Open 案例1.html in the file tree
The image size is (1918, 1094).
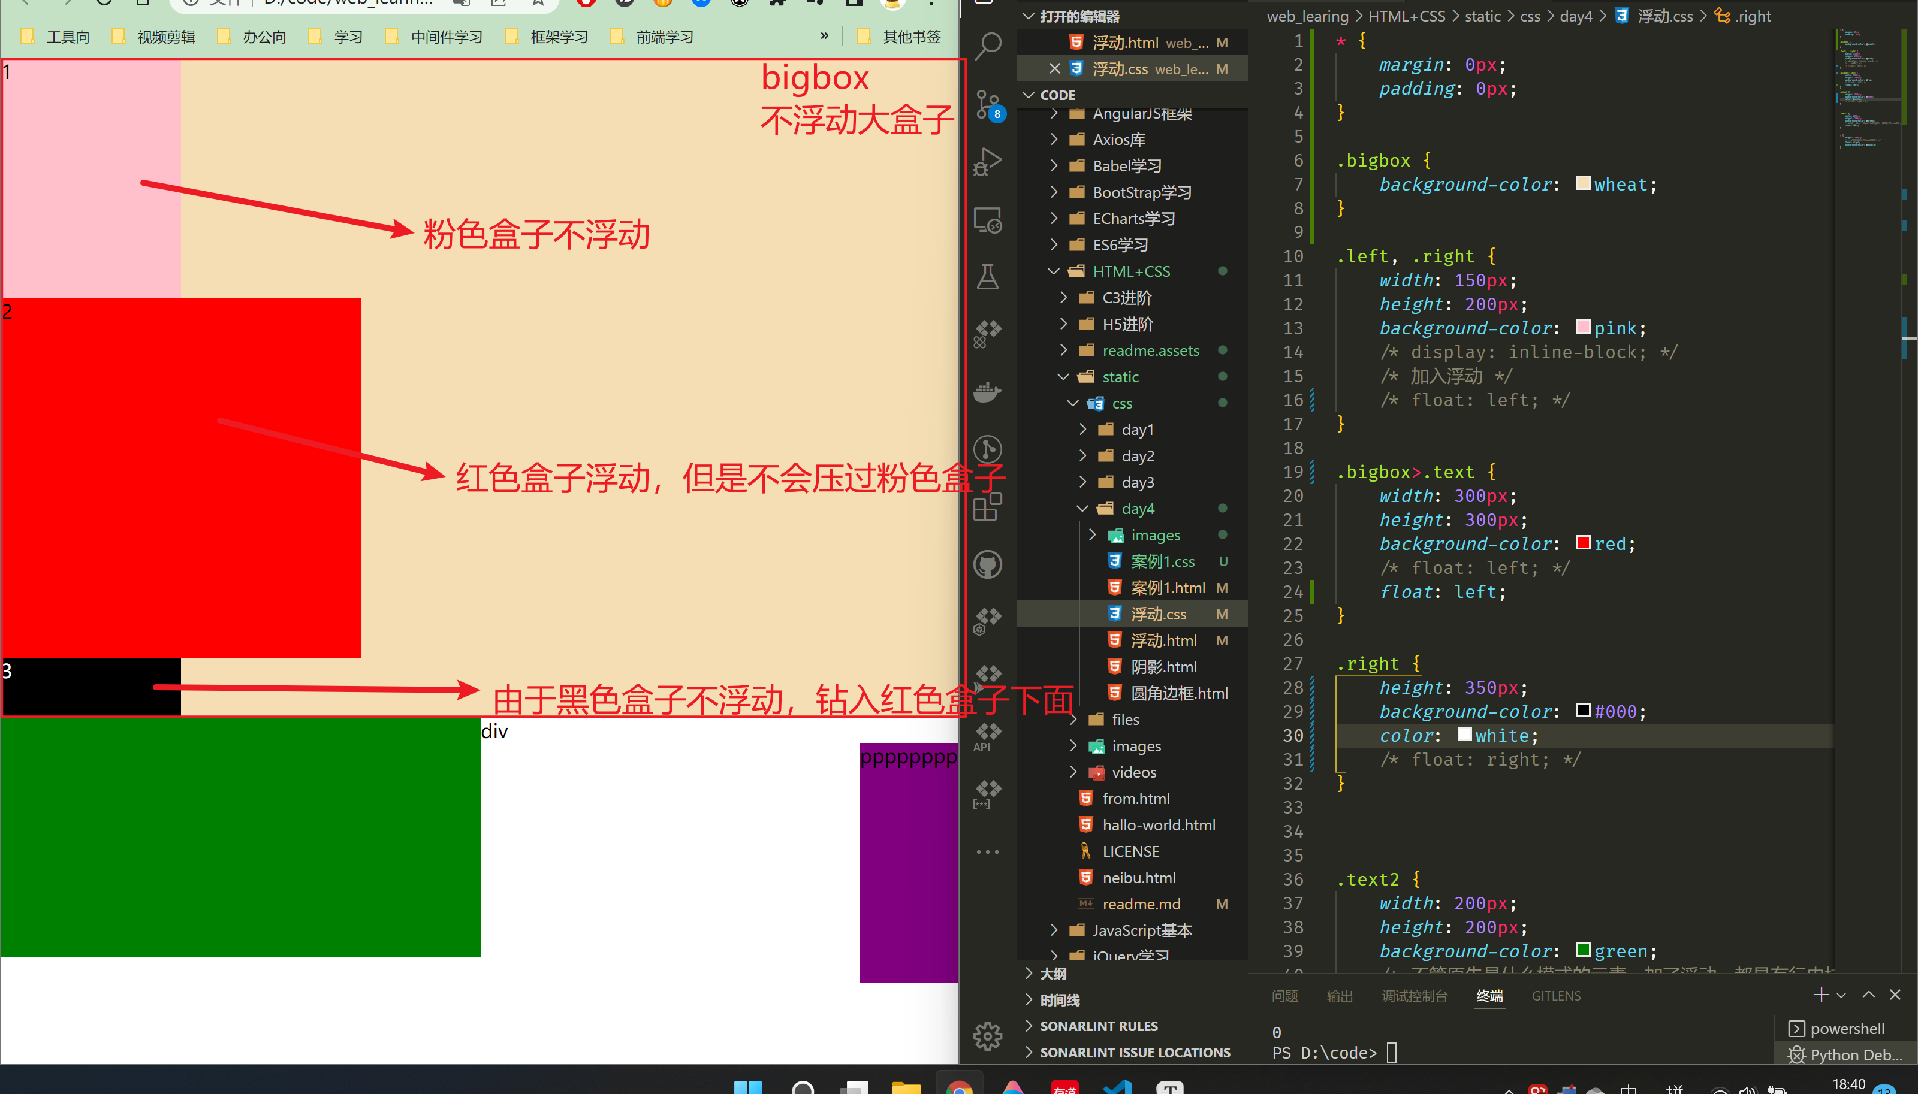(1167, 588)
